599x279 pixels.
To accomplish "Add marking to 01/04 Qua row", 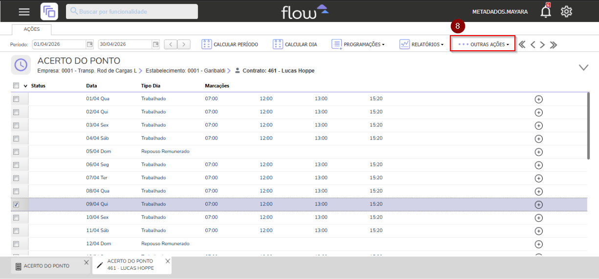I will [x=538, y=99].
